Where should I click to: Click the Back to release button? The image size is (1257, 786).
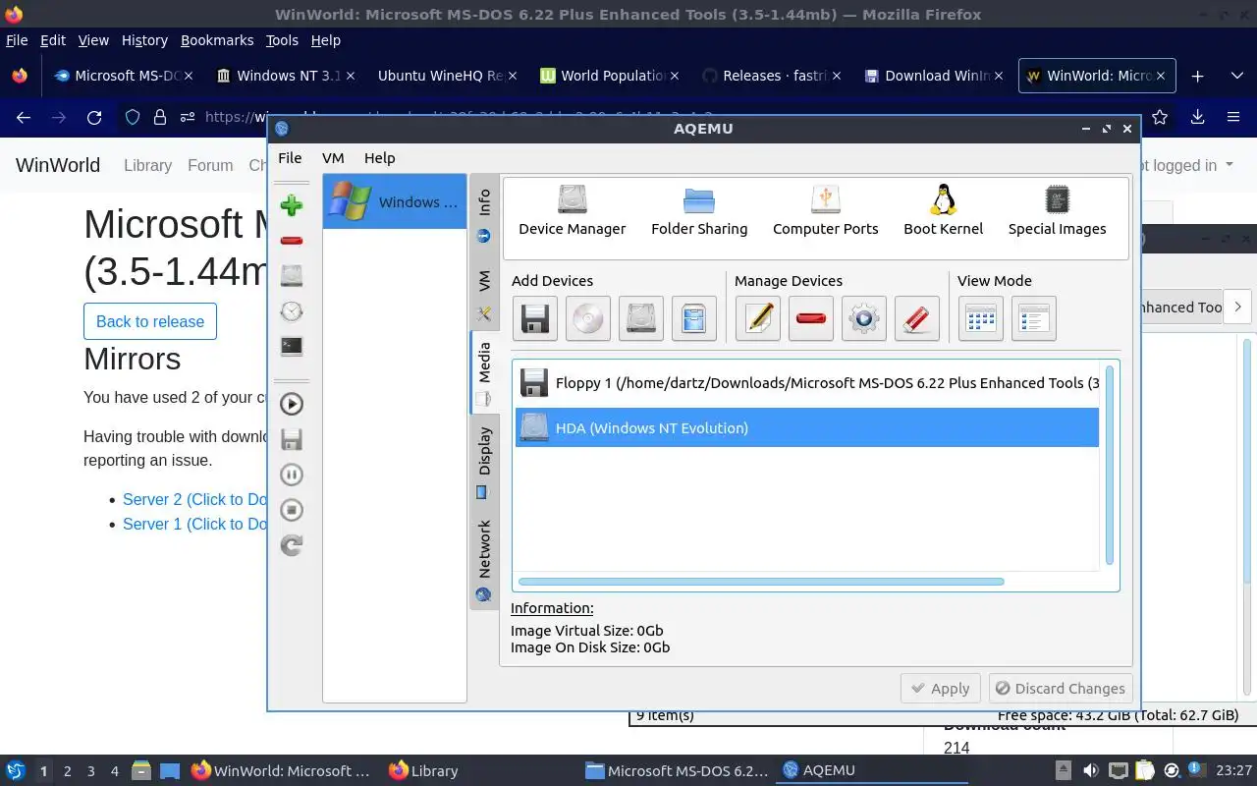[x=150, y=321]
